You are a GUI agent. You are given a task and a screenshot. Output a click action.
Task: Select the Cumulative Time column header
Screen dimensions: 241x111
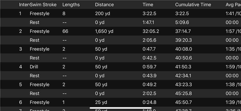point(193,5)
